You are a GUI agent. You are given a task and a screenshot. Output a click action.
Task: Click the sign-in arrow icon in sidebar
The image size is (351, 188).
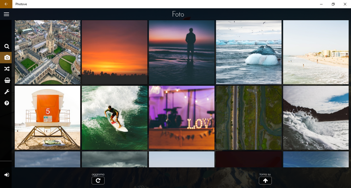(7, 175)
